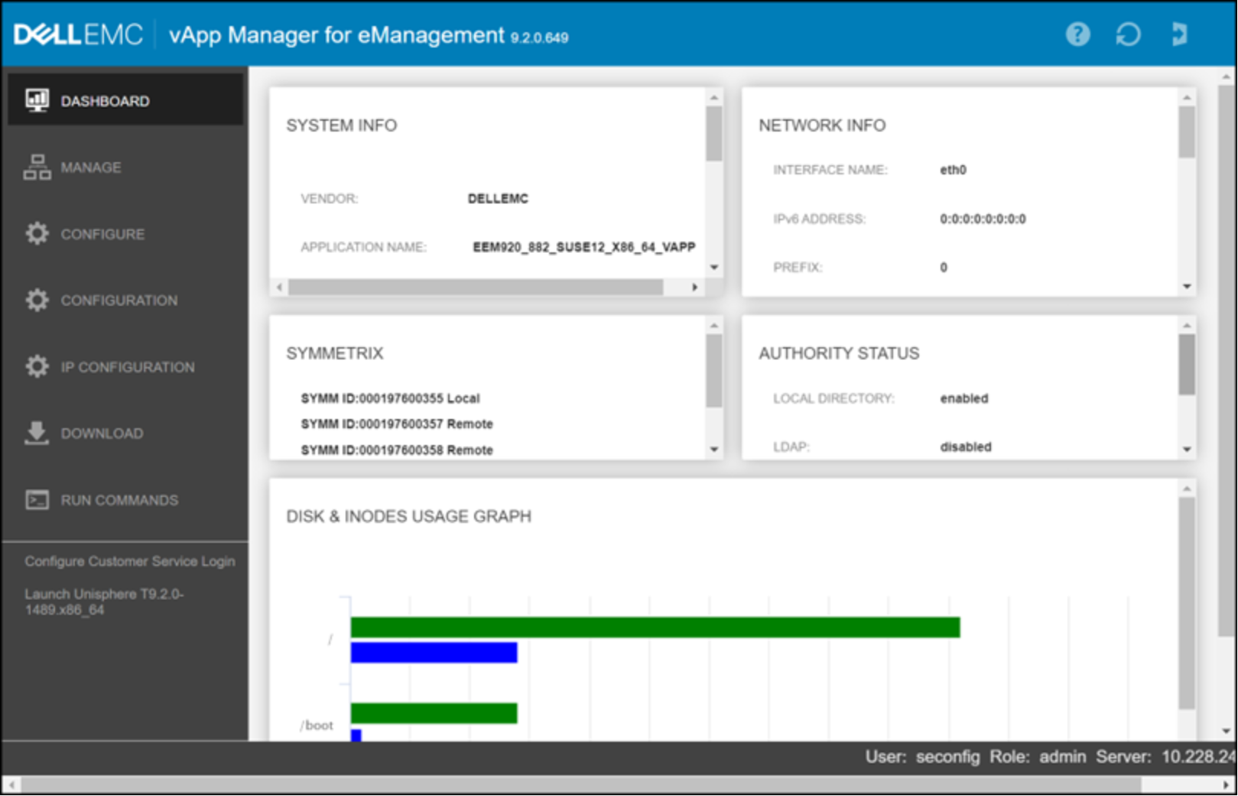Select SYMM ID:000197600355 Local row

pos(390,398)
